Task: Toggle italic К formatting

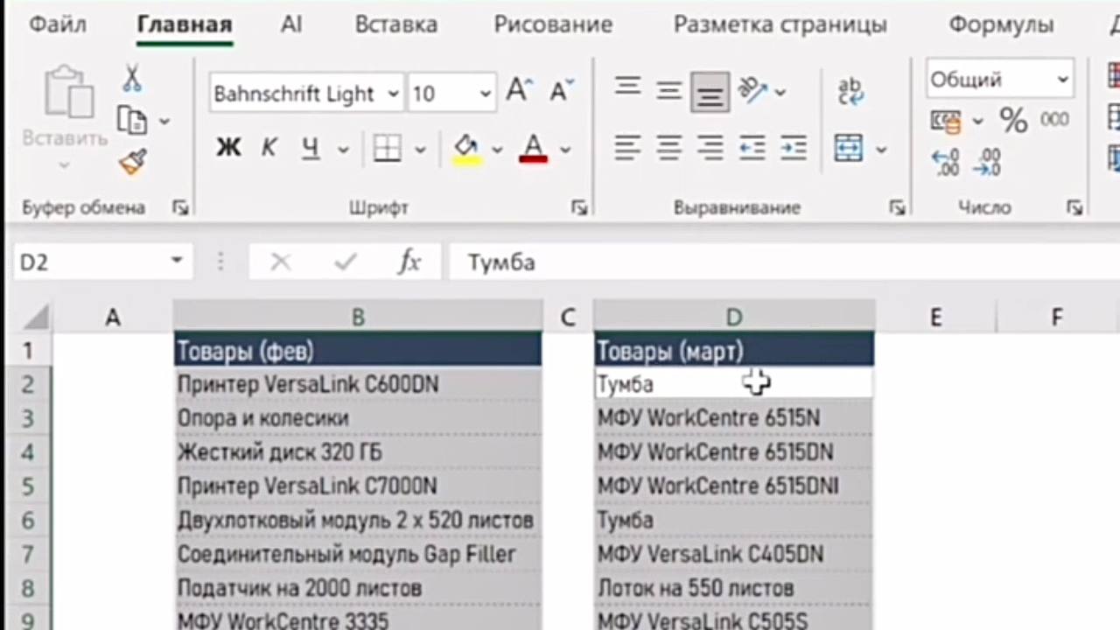Action: [269, 149]
